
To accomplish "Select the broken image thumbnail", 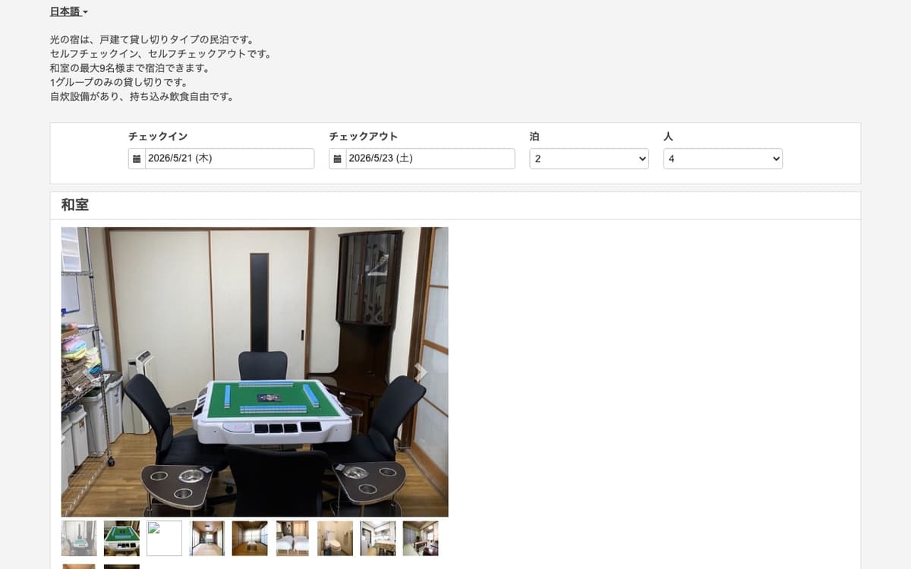I will 164,538.
